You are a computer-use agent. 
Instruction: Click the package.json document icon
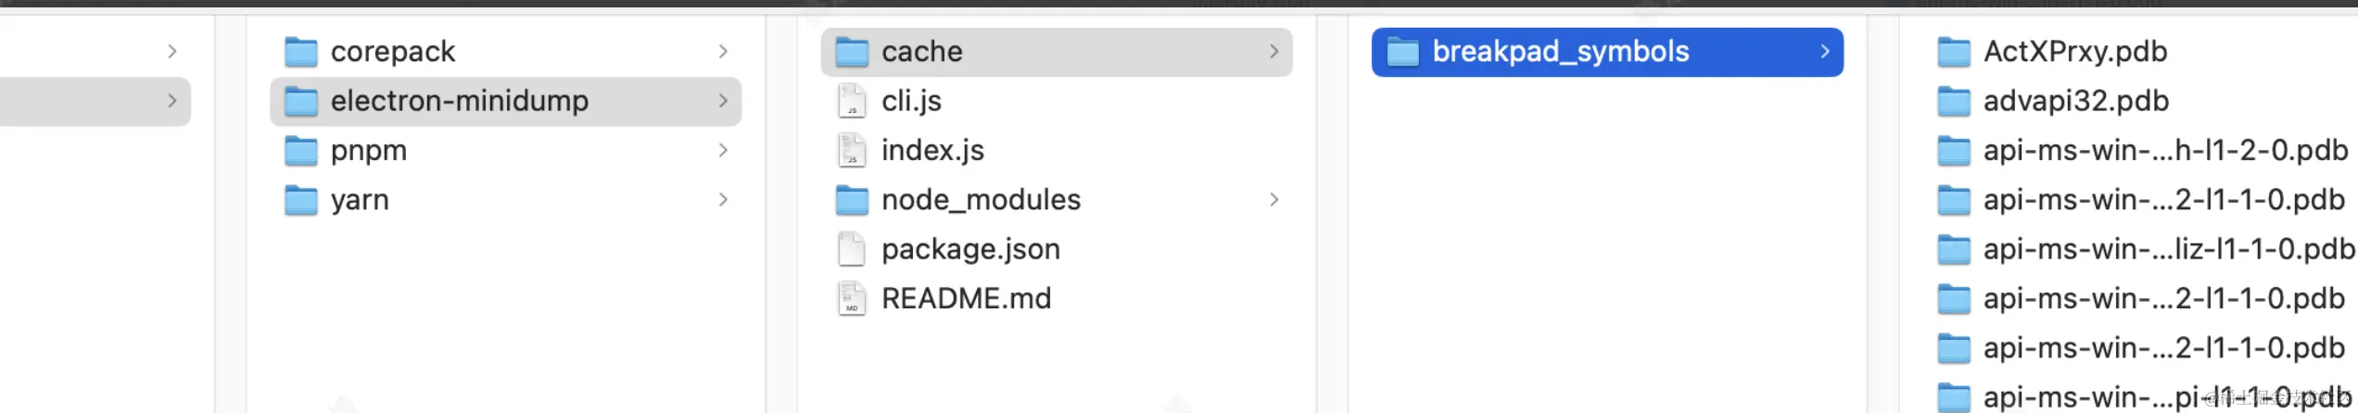coord(851,249)
